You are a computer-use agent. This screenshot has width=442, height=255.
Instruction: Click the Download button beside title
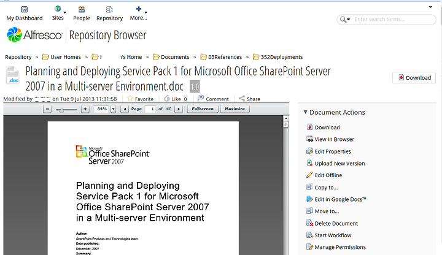coord(414,78)
